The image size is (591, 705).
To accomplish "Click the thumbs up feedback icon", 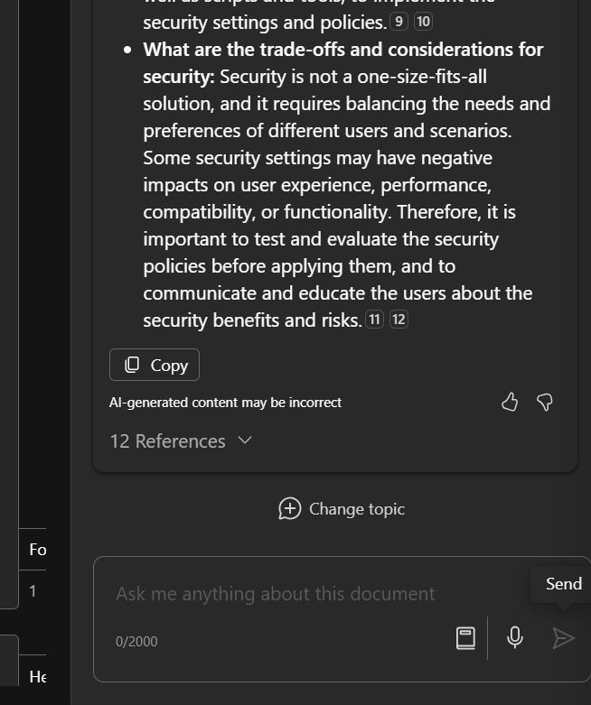I will tap(510, 402).
